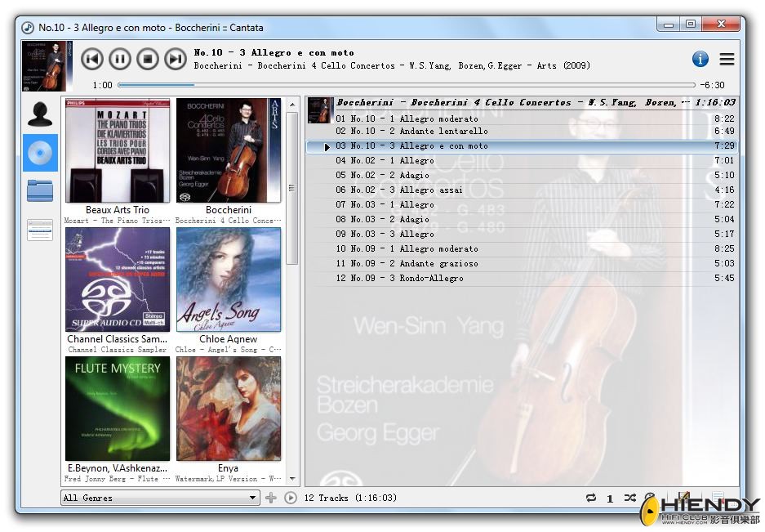Select track 10 No.09 - 1 Allegro moderato
This screenshot has width=765, height=532.
point(521,248)
